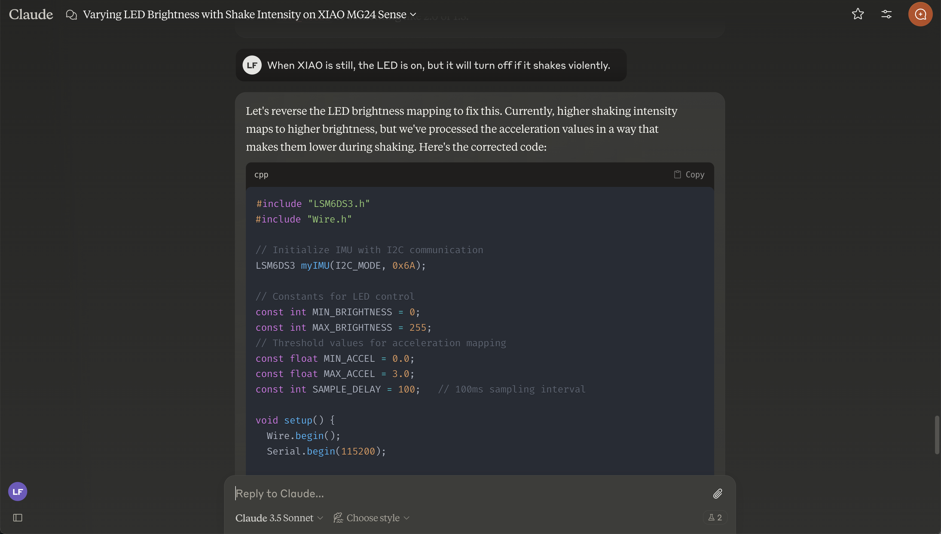Click the conversation title text

click(x=245, y=14)
